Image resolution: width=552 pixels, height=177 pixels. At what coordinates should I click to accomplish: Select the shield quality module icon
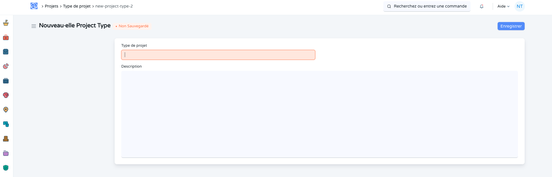[6, 168]
